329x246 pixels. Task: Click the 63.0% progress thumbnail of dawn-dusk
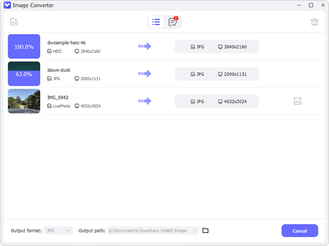click(x=24, y=74)
